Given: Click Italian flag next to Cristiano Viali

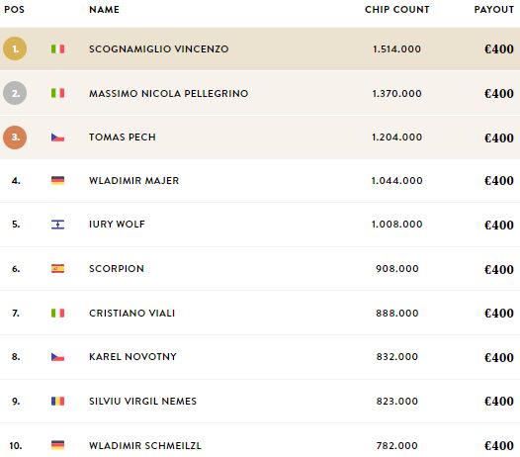Looking at the screenshot, I should [57, 313].
